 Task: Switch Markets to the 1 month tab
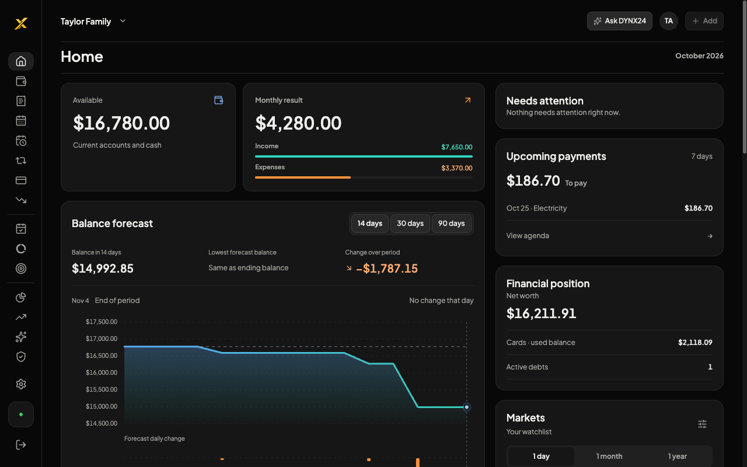[x=609, y=456]
